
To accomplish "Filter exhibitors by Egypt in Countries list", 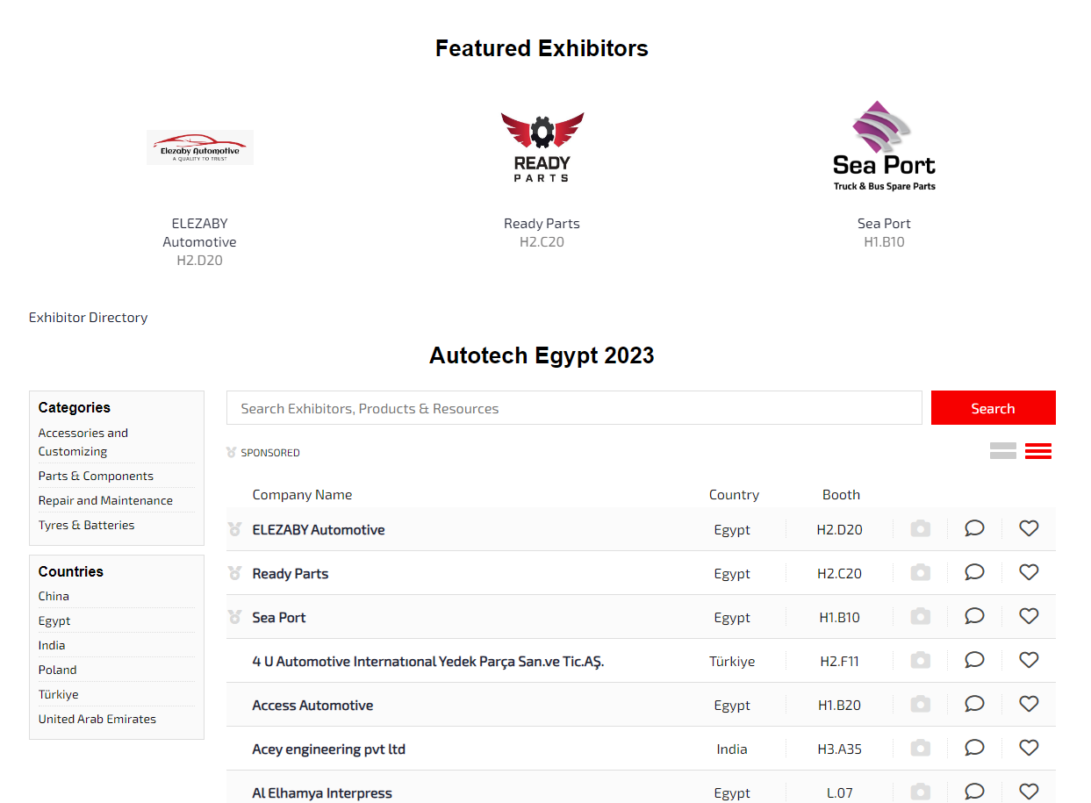I will click(x=54, y=620).
